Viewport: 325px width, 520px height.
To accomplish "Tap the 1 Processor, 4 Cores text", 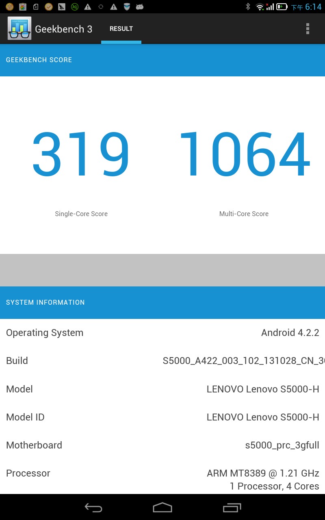I will (x=274, y=486).
